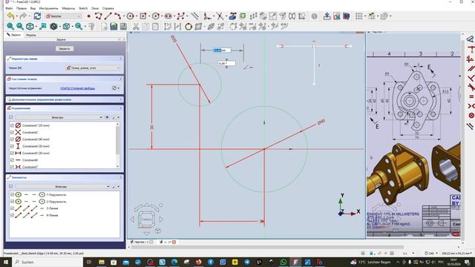Click the Fit all zoom icon
The height and width of the screenshot is (267, 475).
10,27
